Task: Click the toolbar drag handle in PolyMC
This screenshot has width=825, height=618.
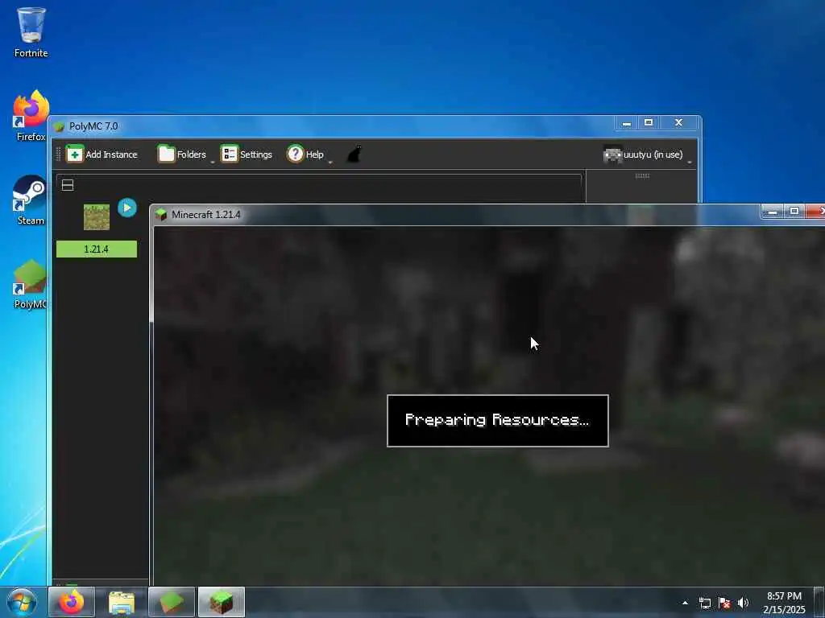Action: (58, 154)
